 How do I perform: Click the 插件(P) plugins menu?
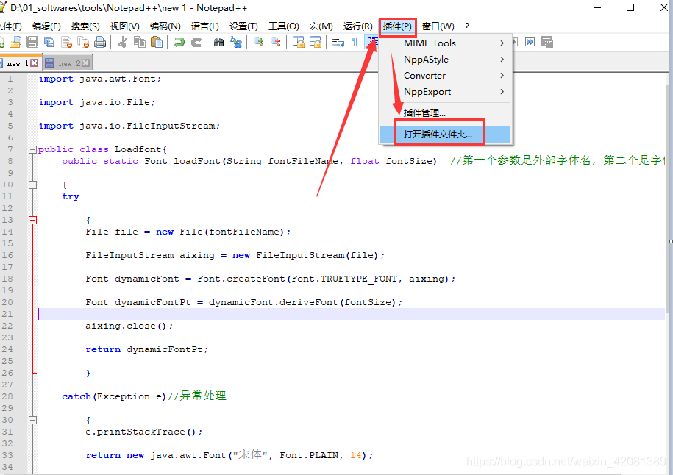click(x=397, y=26)
